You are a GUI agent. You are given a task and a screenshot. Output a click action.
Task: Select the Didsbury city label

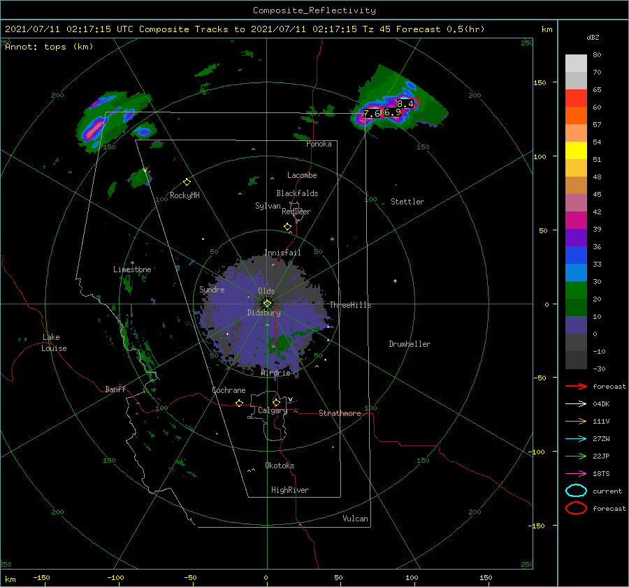263,313
